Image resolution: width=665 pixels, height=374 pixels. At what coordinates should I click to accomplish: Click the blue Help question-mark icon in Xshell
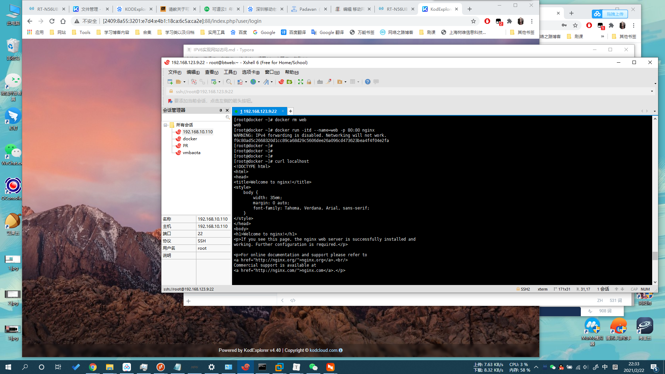tap(368, 82)
